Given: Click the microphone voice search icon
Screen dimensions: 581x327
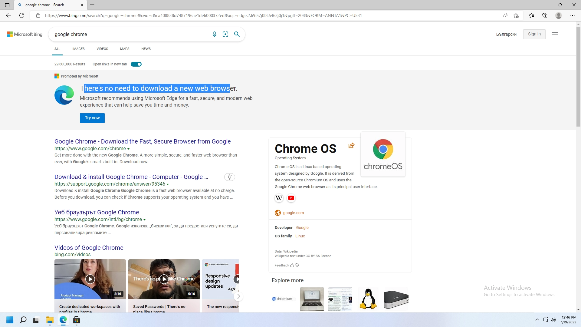Looking at the screenshot, I should coord(214,34).
